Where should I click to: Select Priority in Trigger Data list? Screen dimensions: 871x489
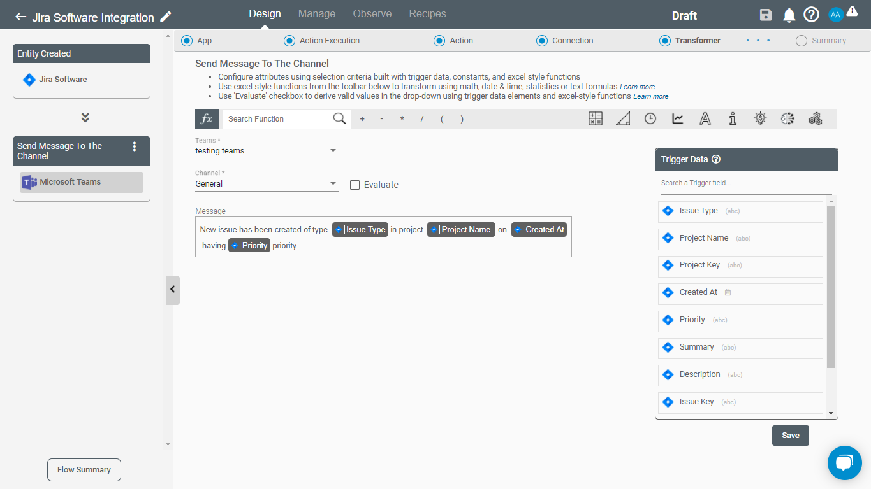point(740,320)
